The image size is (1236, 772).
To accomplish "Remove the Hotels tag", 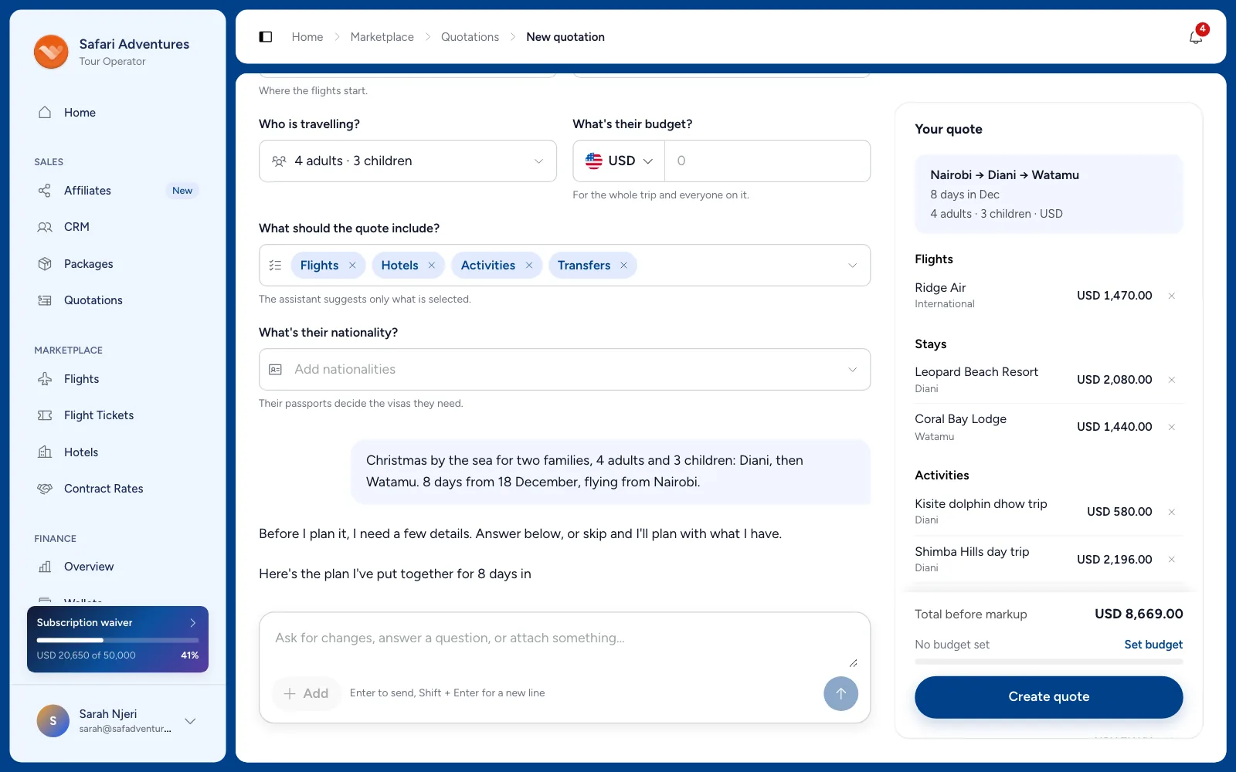I will [432, 266].
